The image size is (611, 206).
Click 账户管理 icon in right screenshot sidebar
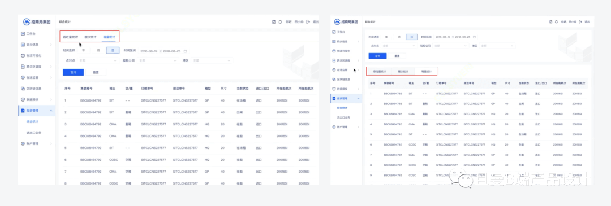(334, 127)
